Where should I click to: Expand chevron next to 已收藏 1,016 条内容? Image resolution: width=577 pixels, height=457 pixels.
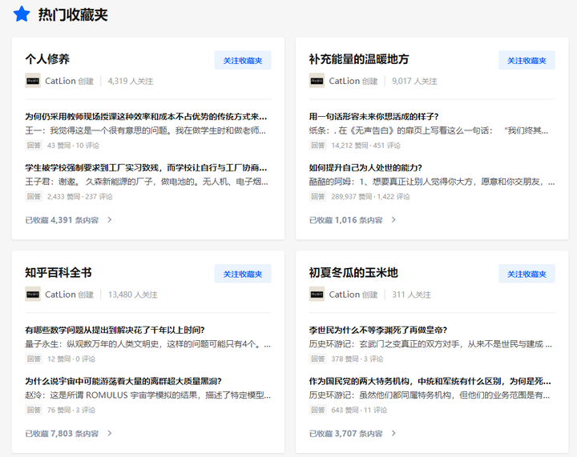(393, 219)
